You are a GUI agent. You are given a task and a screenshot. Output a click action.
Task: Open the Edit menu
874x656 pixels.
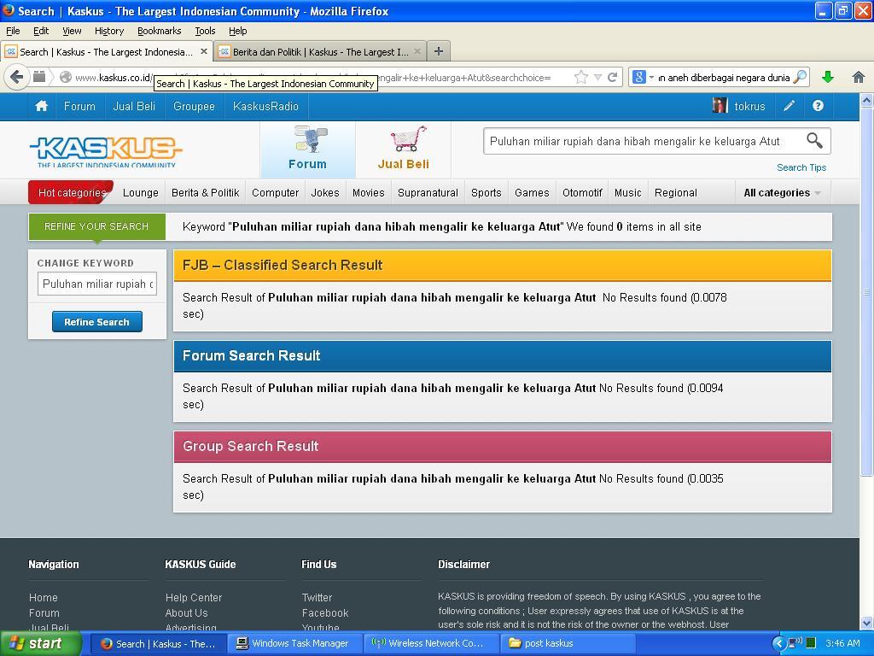click(x=41, y=32)
